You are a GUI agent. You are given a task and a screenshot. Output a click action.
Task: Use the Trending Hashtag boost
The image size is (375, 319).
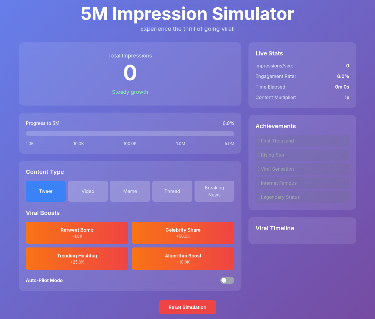[77, 259]
